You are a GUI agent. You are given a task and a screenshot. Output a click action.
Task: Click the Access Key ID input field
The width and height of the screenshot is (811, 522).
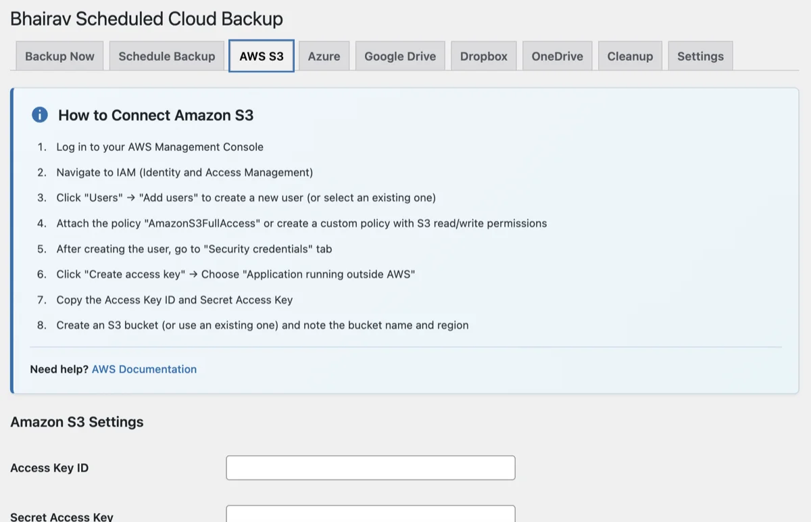tap(370, 467)
